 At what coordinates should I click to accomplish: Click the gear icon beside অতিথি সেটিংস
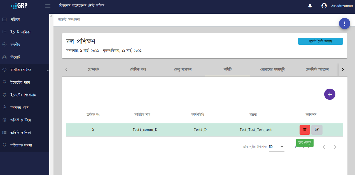click(x=4, y=120)
